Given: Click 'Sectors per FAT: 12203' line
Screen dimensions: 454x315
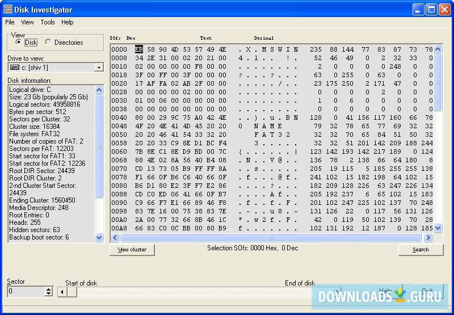Looking at the screenshot, I should tap(41, 149).
